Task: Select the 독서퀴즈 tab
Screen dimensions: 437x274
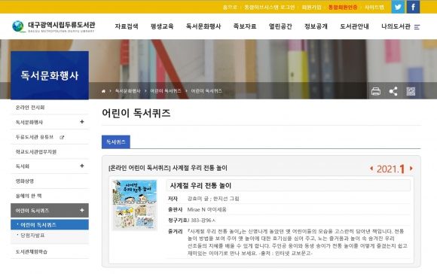Action: pos(116,142)
